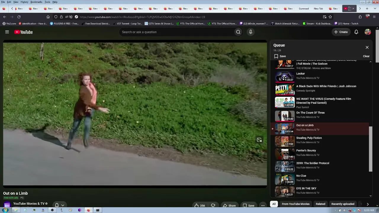
Task: Open the Firefox View menu
Action: (x=16, y=2)
